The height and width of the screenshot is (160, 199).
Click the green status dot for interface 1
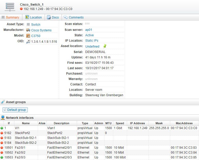2,128
